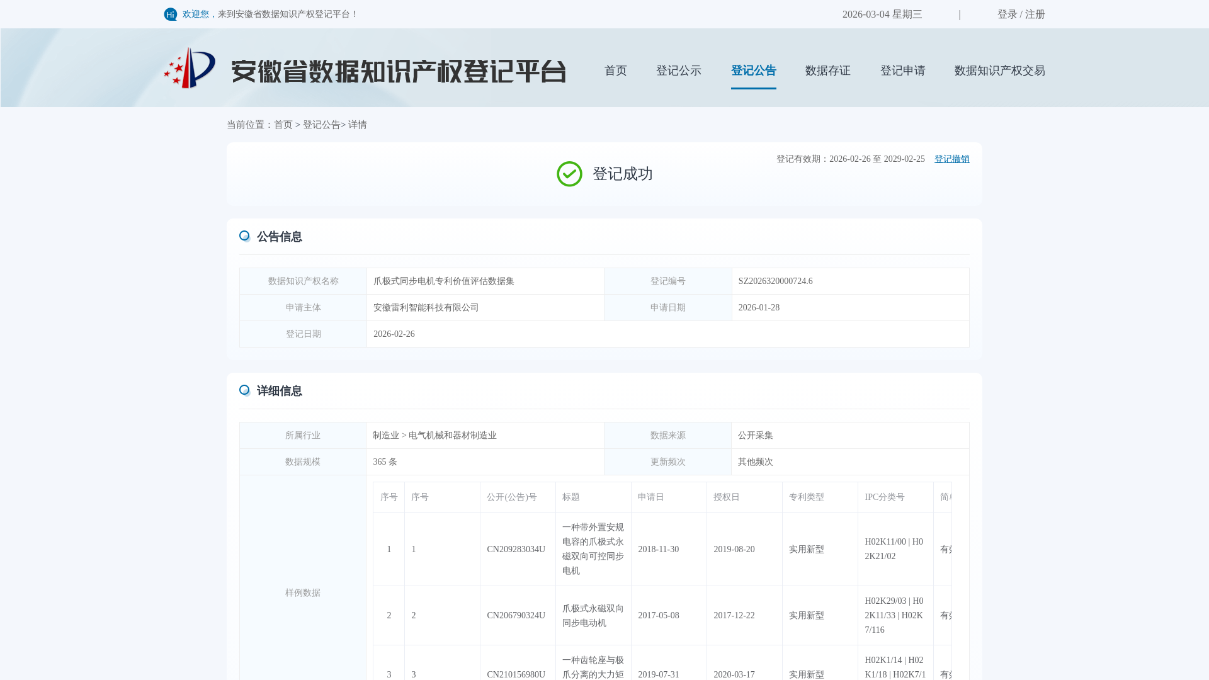Click the 注册 link
The height and width of the screenshot is (680, 1209).
(x=1035, y=14)
